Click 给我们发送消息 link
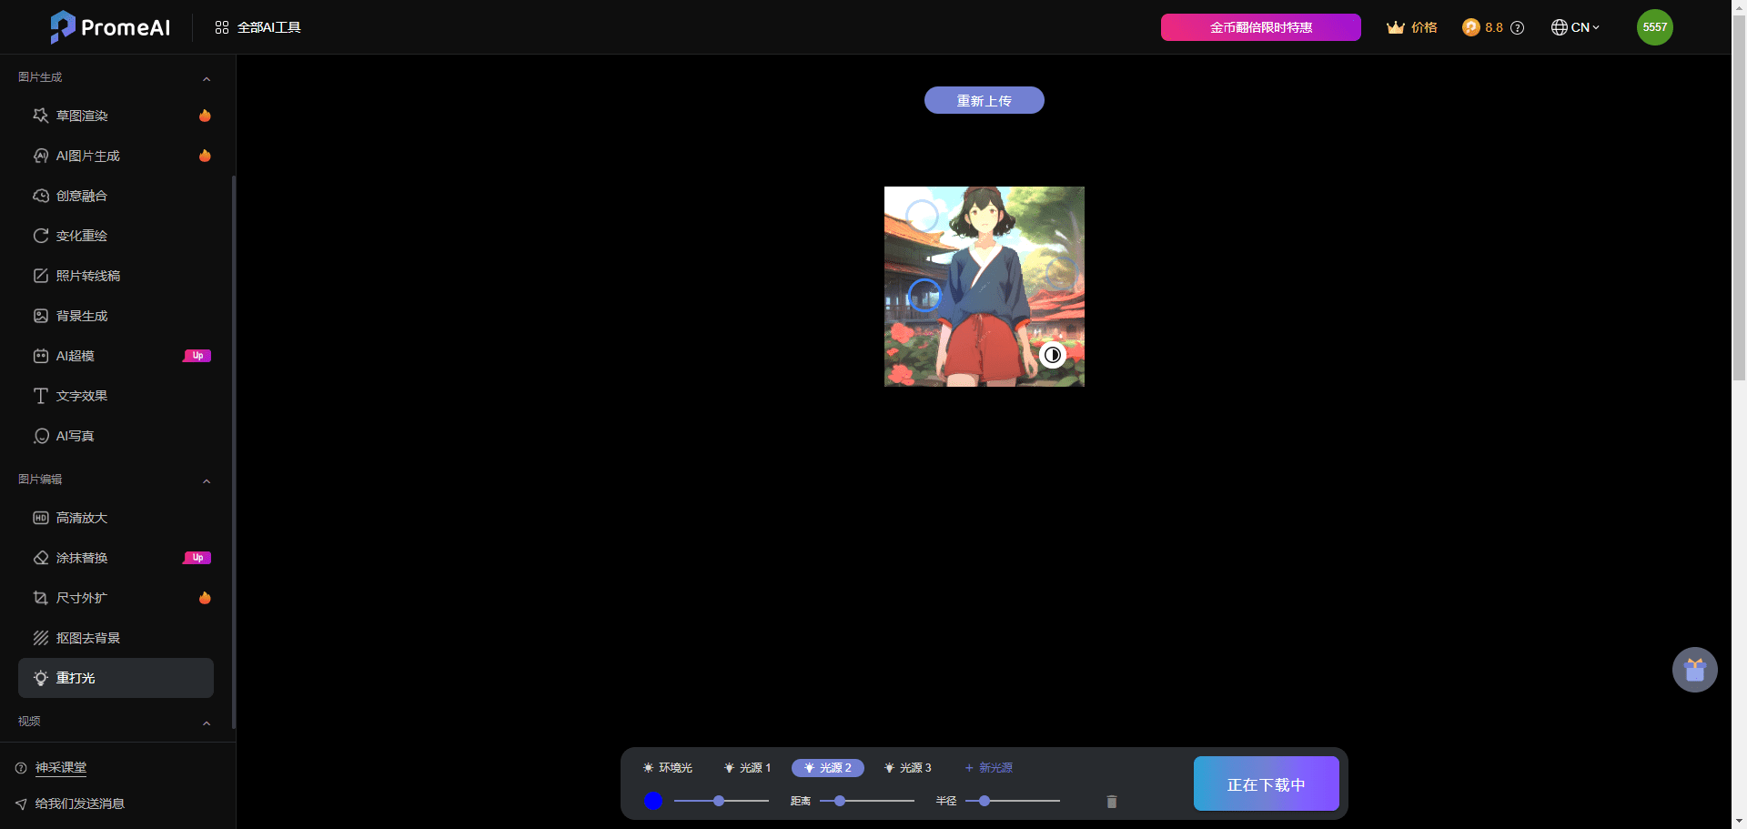Image resolution: width=1747 pixels, height=829 pixels. click(x=79, y=804)
